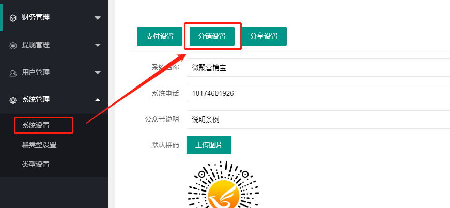The image size is (450, 208).
Task: Click the default group QR code image
Action: 223,184
